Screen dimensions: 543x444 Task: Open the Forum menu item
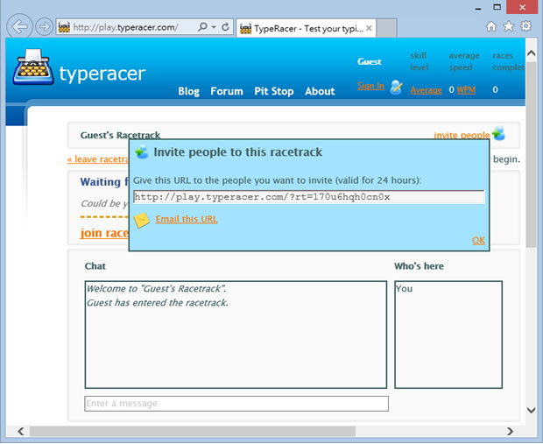click(227, 91)
